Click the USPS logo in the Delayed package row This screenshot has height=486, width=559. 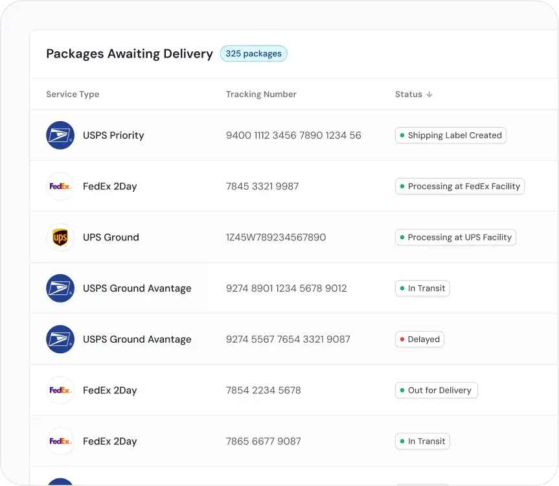(x=60, y=340)
